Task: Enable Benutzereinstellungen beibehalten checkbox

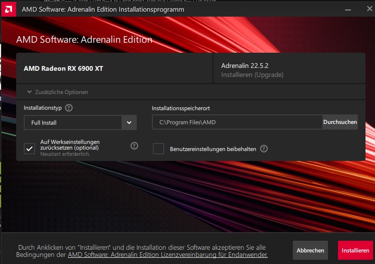Action: pos(159,149)
